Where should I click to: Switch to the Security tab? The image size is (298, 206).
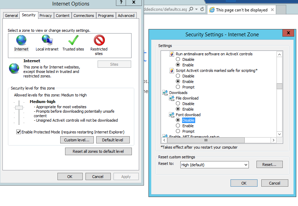(29, 15)
